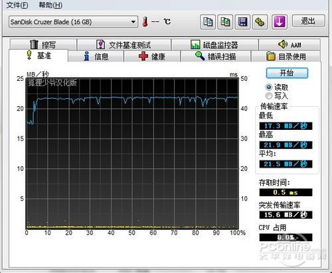Switch to the 擦写 erase tab
332x273 pixels.
[x=43, y=44]
